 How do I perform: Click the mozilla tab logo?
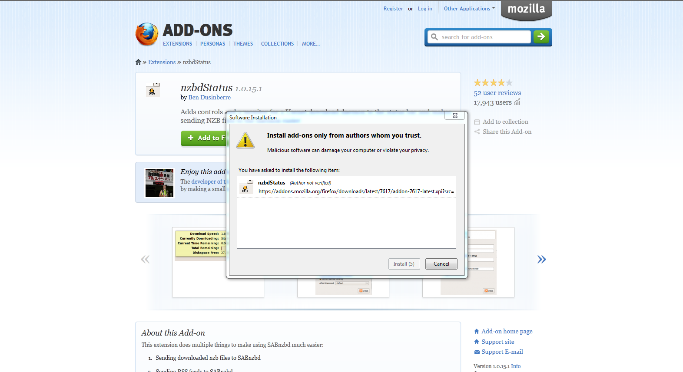click(526, 10)
